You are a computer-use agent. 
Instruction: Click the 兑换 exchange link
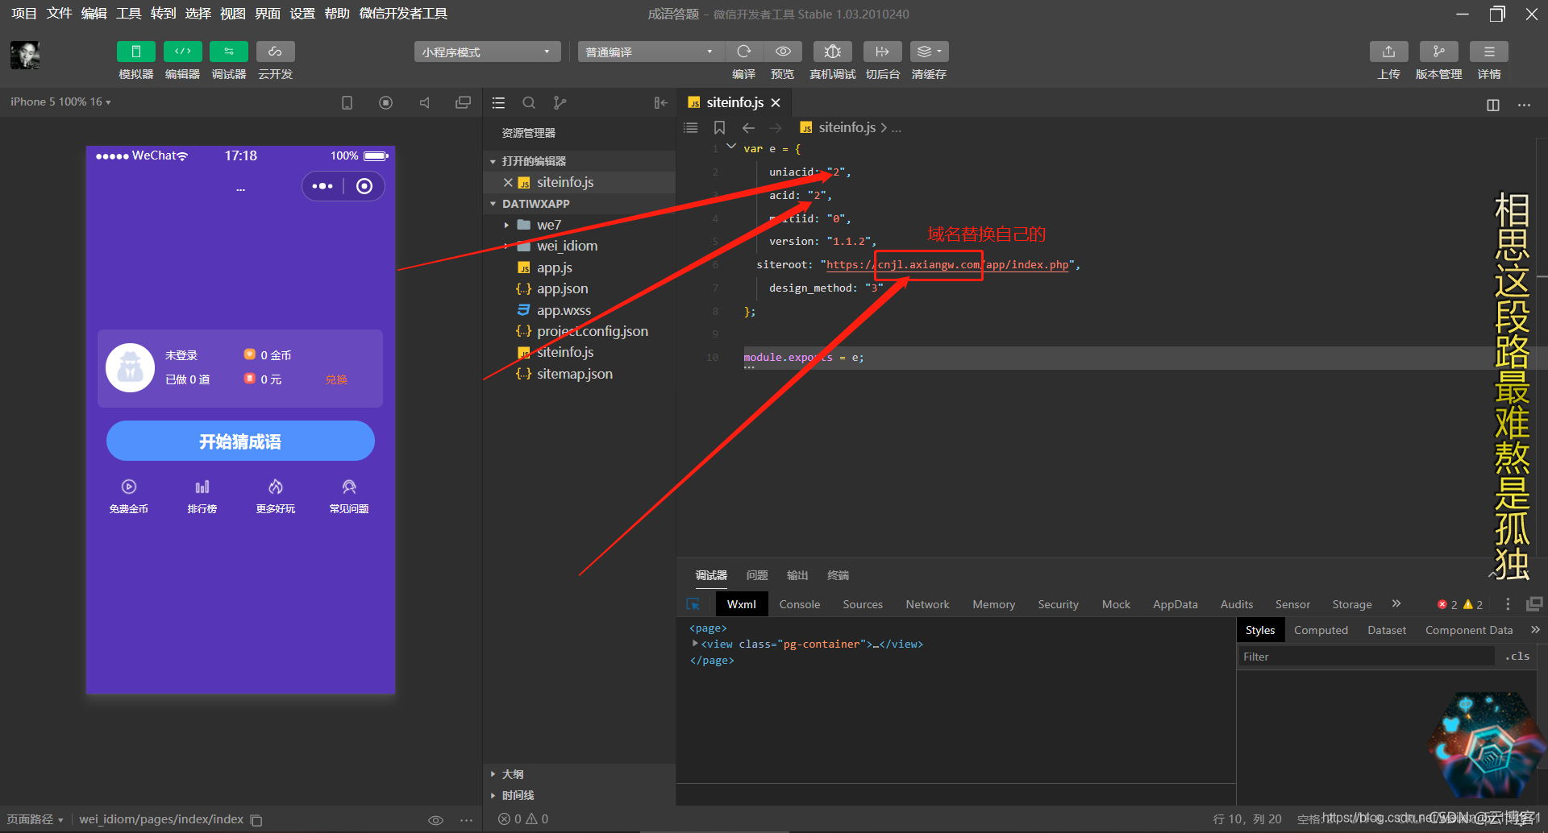point(336,379)
